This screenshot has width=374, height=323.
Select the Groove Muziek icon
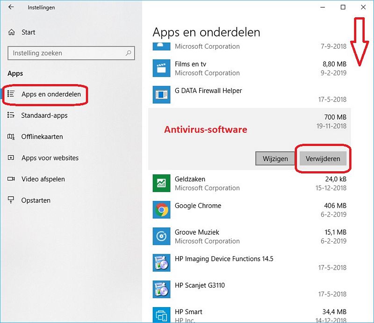[161, 236]
